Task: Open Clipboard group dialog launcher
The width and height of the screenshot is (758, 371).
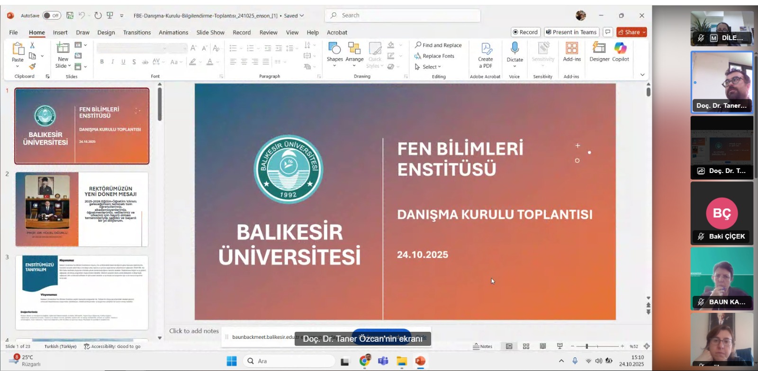Action: pos(47,76)
